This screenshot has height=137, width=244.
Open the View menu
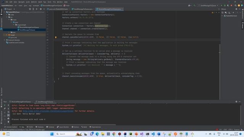click(15, 2)
